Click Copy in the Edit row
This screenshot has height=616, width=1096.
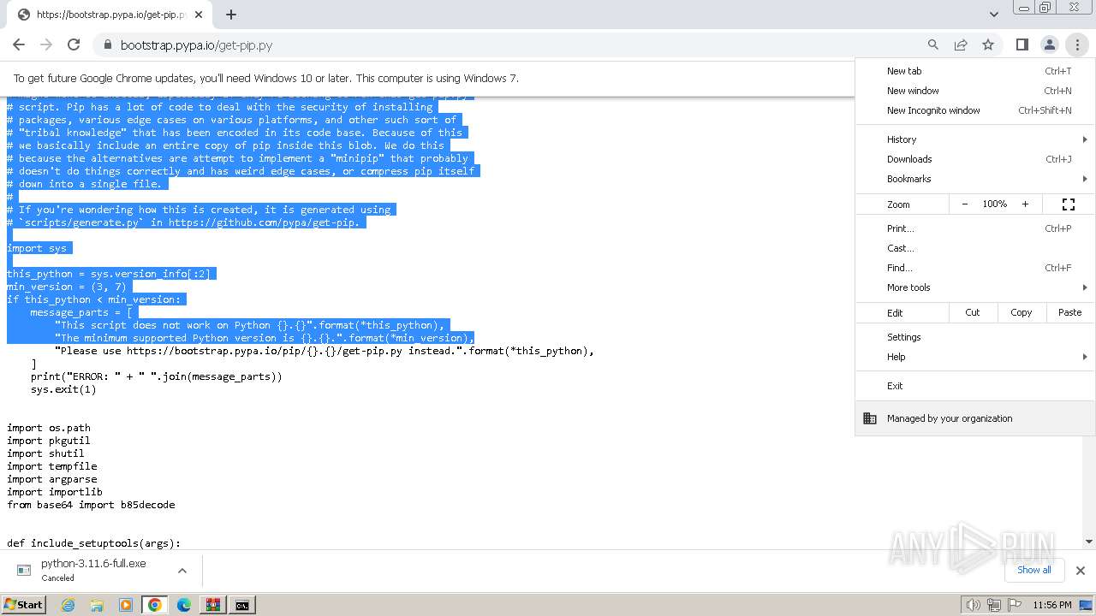[1022, 312]
